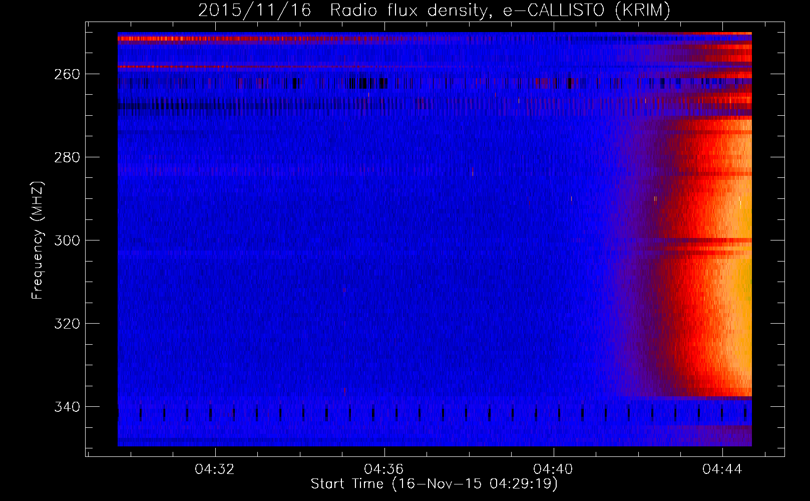Click the 04:32 time tick label
The width and height of the screenshot is (810, 501).
(215, 469)
